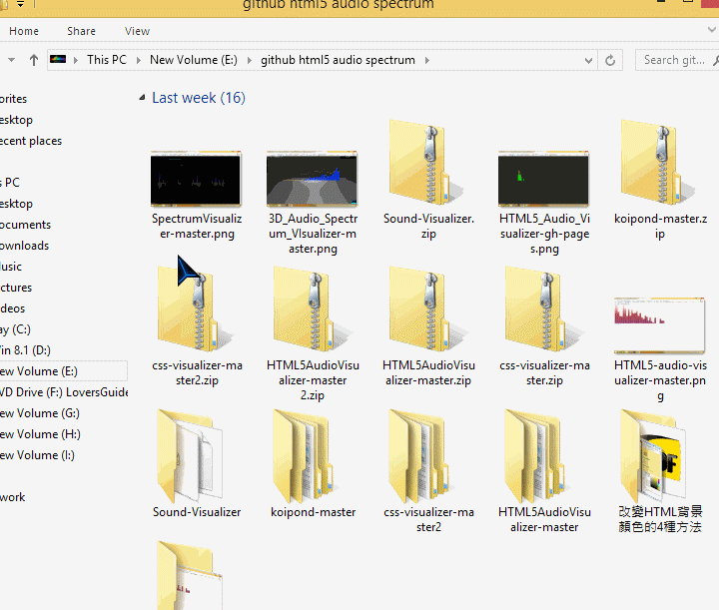
Task: Expand the ribbon with chevron
Action: click(712, 30)
